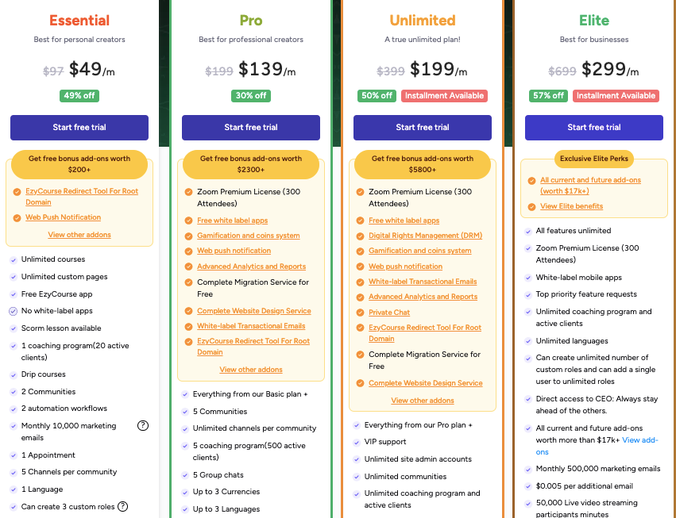Click the orange check icon beside Private Chat
This screenshot has width=676, height=518.
(360, 313)
